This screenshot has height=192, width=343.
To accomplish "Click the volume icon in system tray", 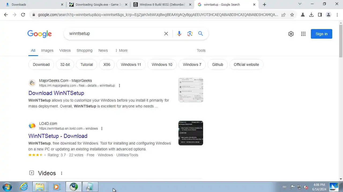I will click(306, 187).
